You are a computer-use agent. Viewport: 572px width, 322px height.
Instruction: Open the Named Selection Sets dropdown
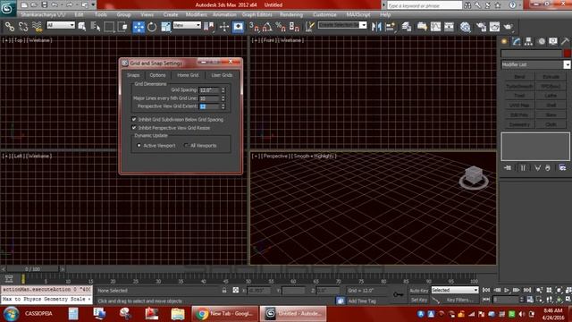(342, 25)
